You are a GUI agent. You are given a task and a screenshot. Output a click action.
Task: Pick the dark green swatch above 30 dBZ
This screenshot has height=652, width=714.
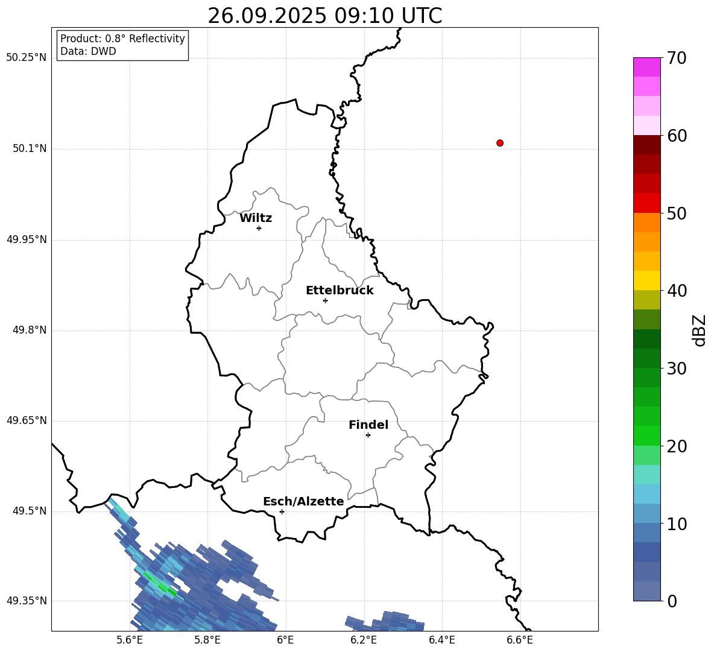646,358
